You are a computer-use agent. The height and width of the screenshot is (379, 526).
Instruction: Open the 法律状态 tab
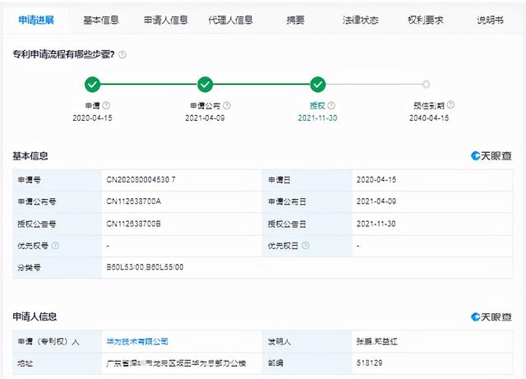click(360, 20)
